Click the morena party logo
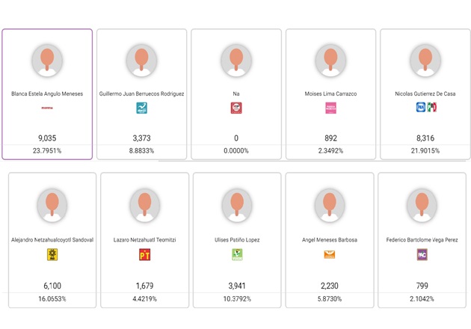The image size is (471, 329). pyautogui.click(x=47, y=108)
